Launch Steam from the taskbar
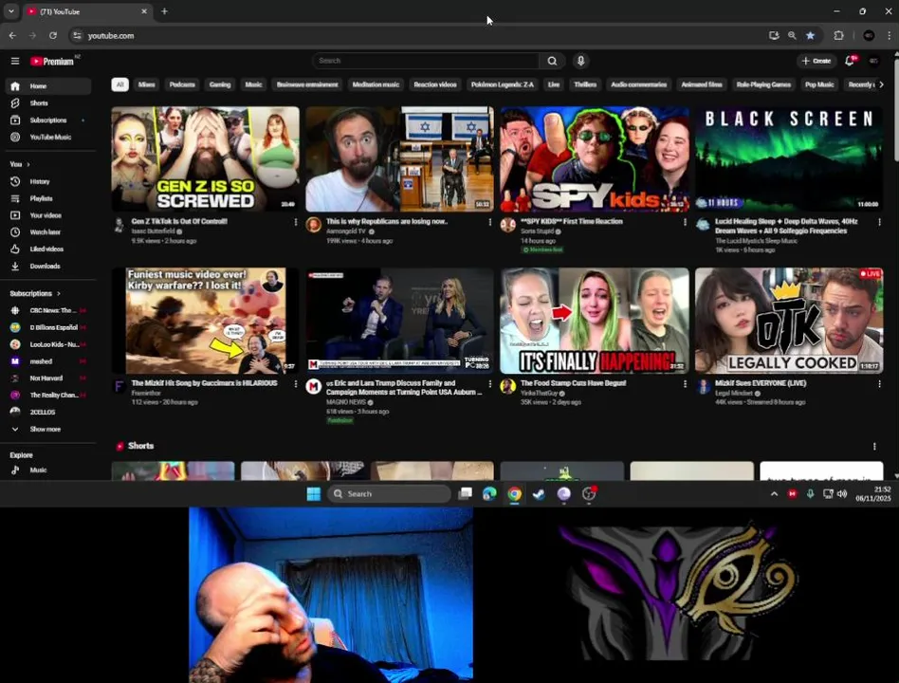This screenshot has height=683, width=899. pyautogui.click(x=539, y=494)
